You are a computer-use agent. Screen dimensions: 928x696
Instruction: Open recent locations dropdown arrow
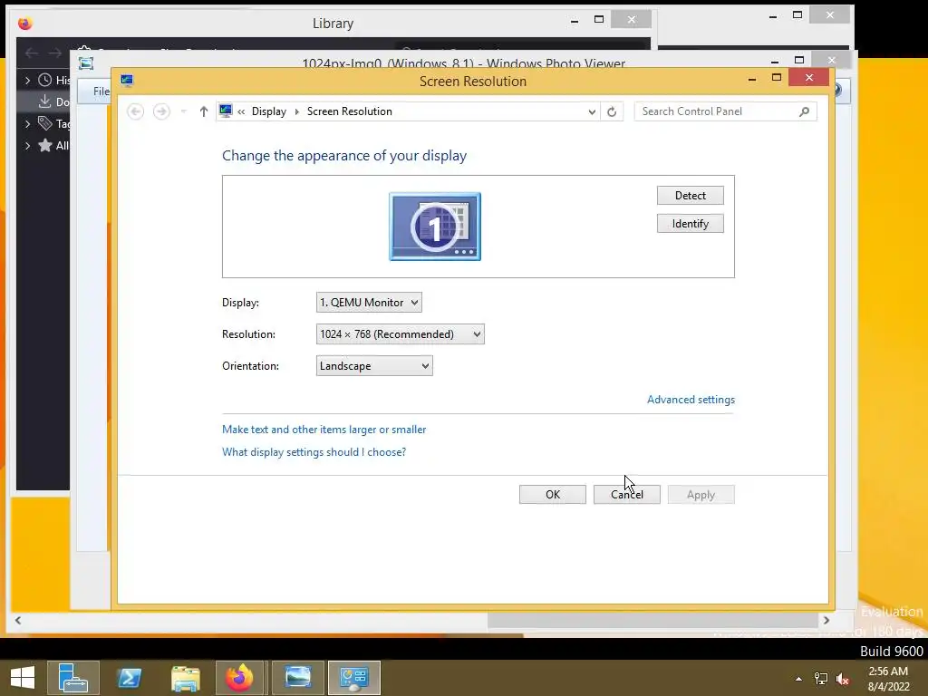click(x=183, y=111)
